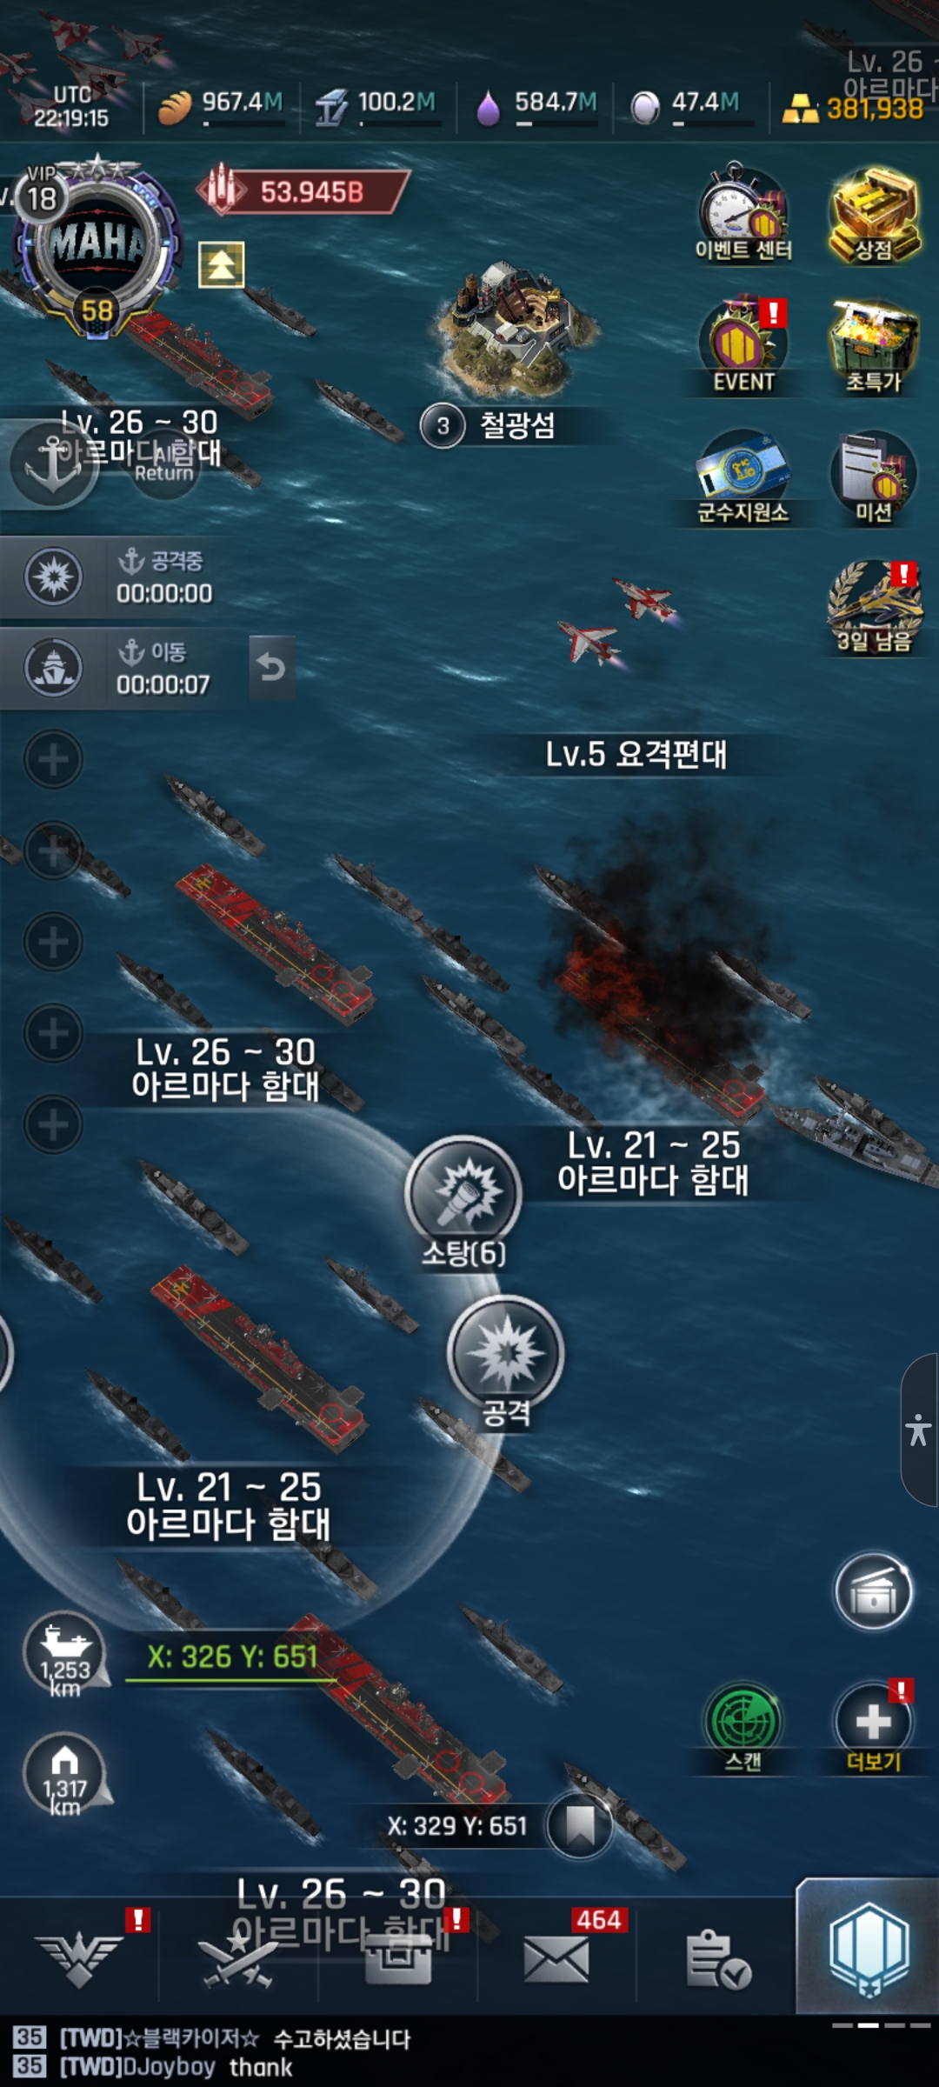Tap the 공격 attack button
The height and width of the screenshot is (2087, 939).
(506, 1361)
